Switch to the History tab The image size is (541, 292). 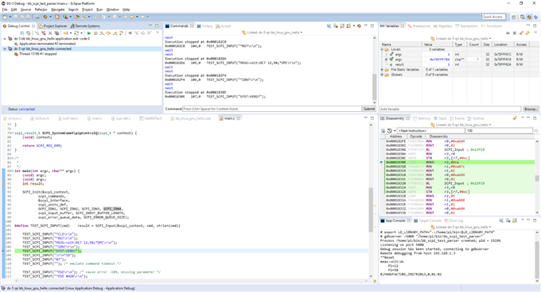(x=205, y=26)
